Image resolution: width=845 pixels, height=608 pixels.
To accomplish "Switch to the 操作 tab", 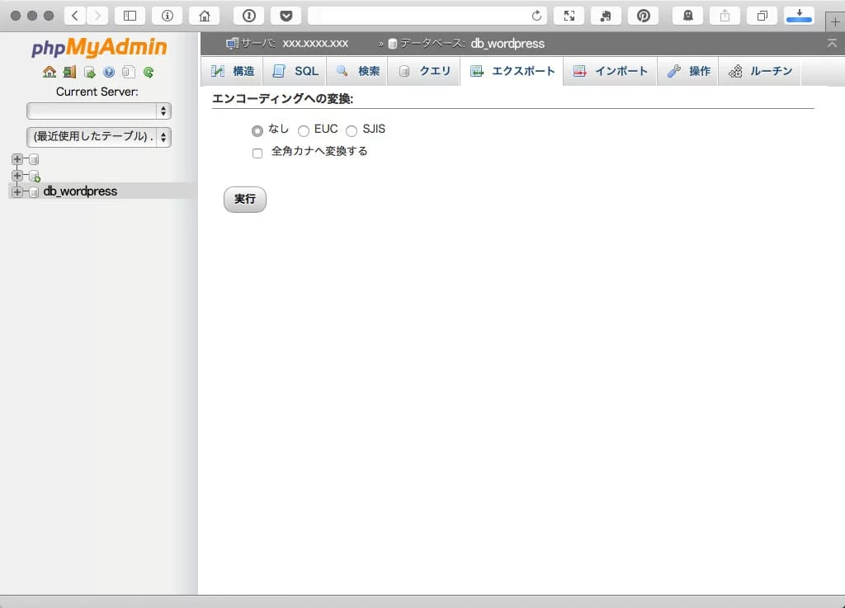I will click(x=687, y=71).
